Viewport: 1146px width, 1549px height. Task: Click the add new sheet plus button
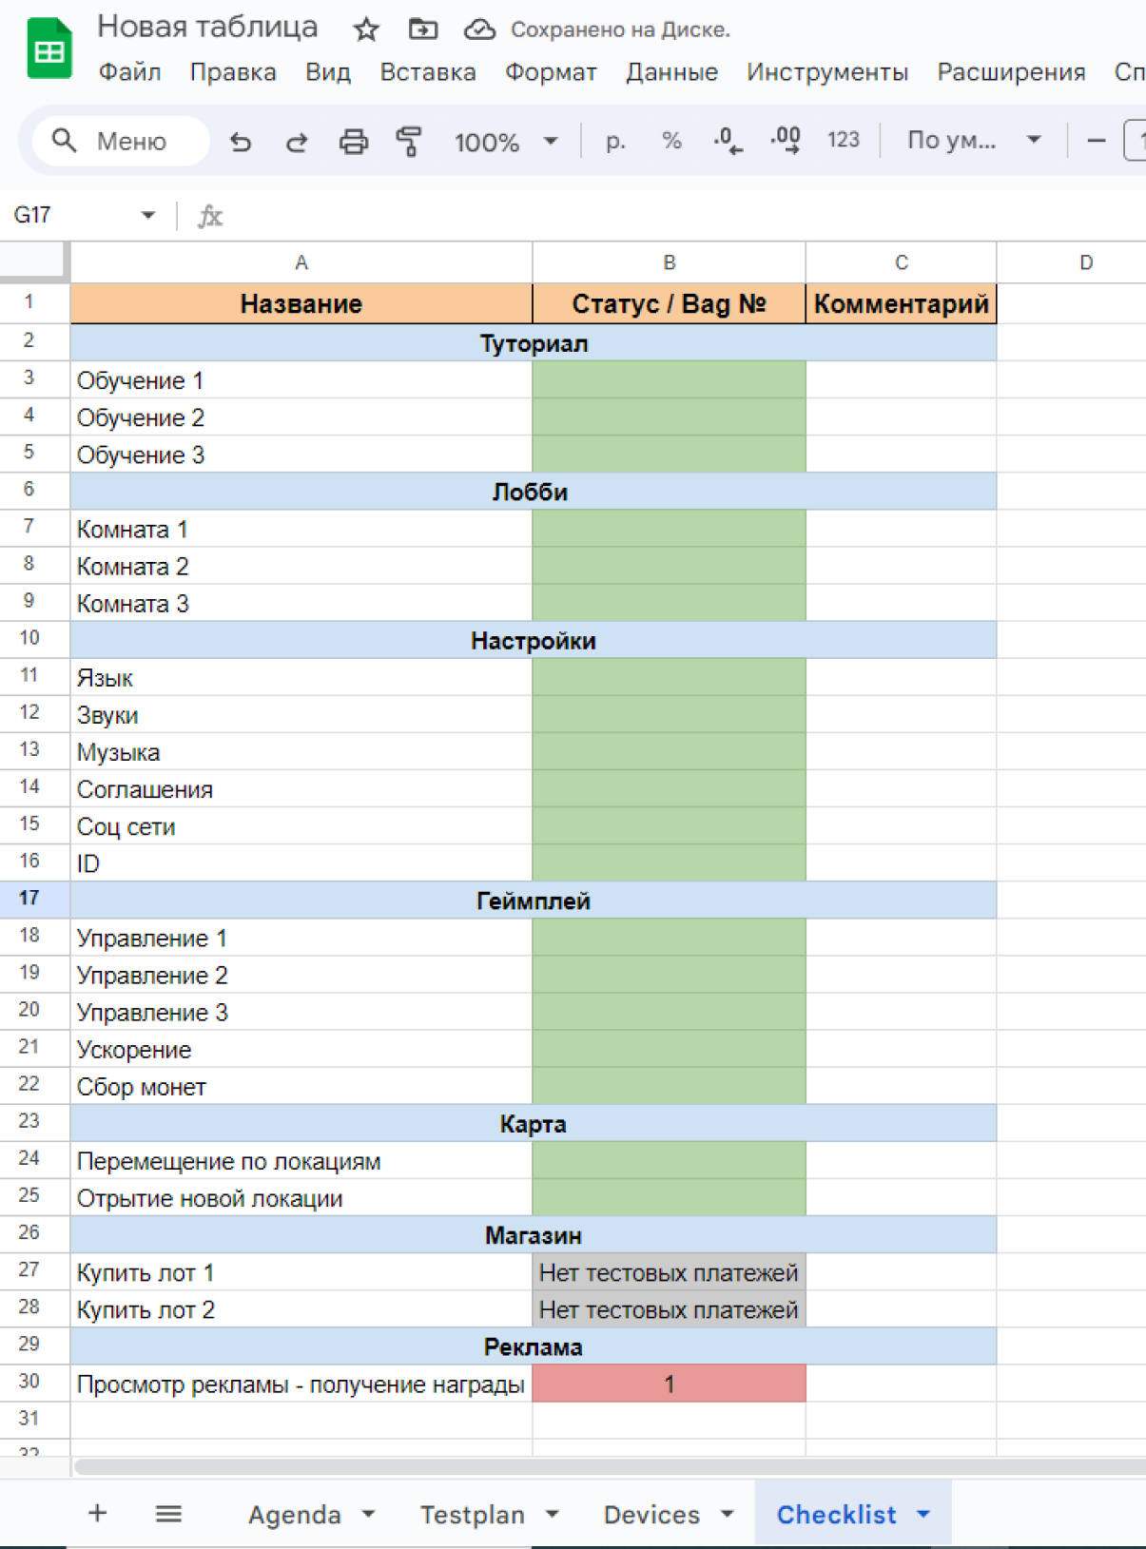click(x=98, y=1514)
